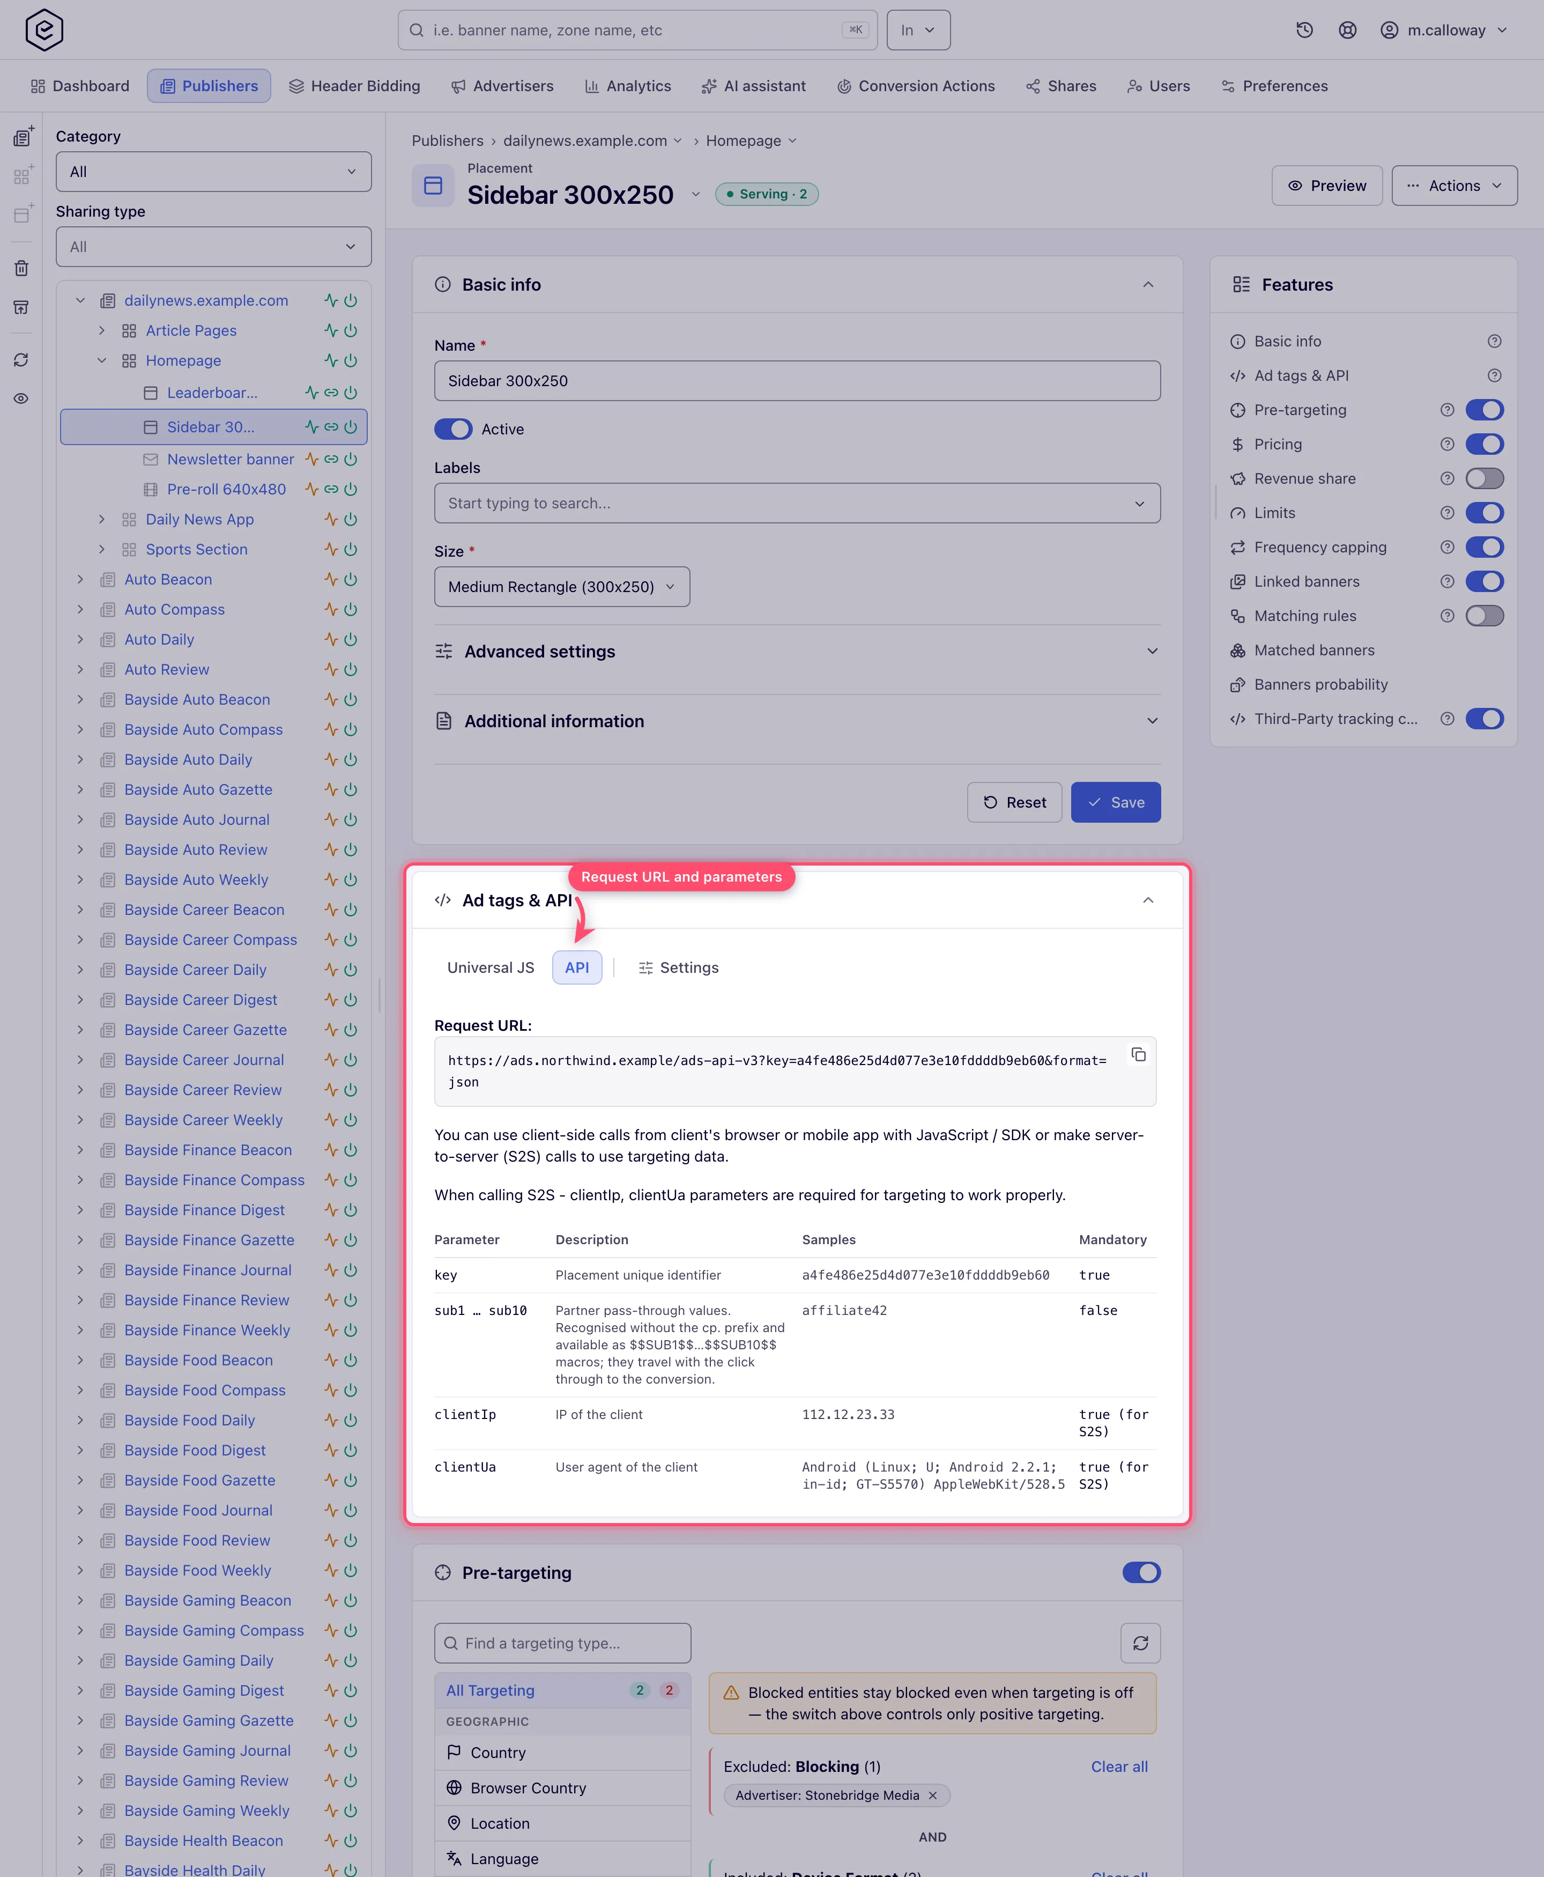
Task: Open the Header Bidding nav item
Action: point(354,85)
